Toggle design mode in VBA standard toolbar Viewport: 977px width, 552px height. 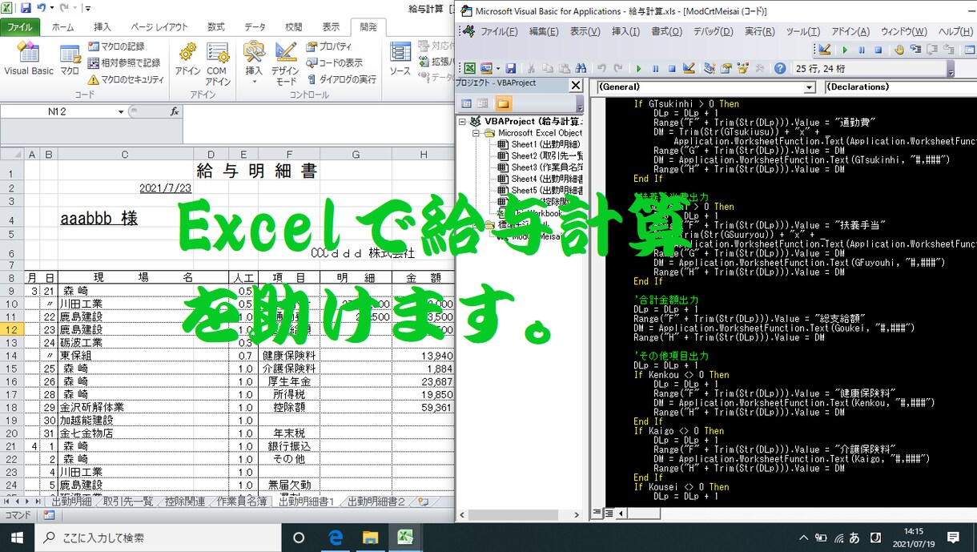(689, 69)
